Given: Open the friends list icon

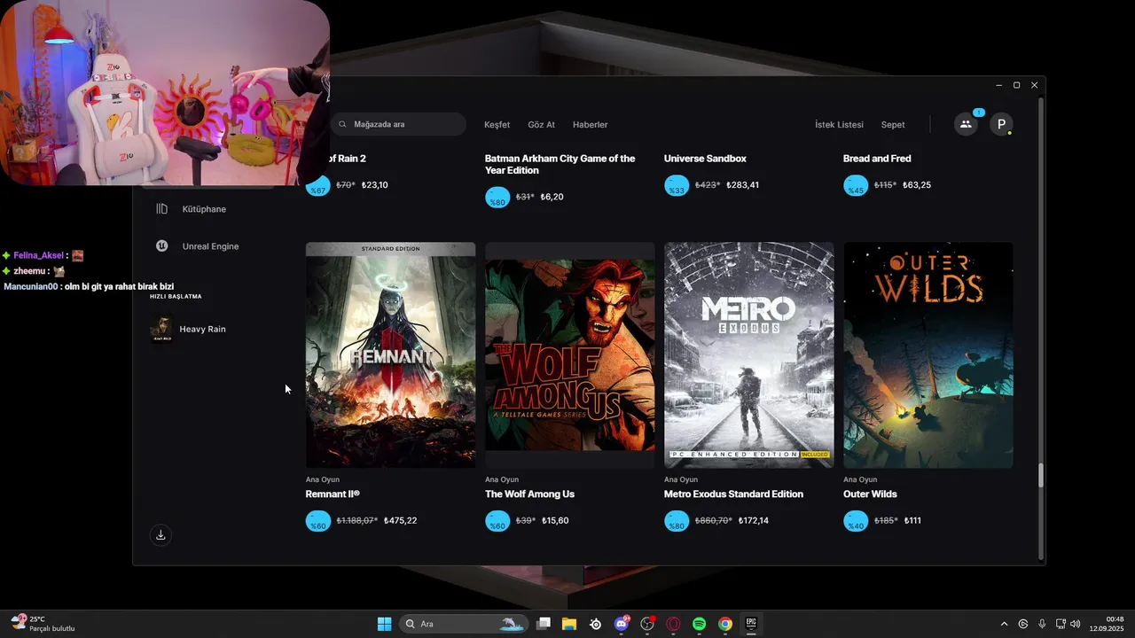Looking at the screenshot, I should pyautogui.click(x=966, y=124).
